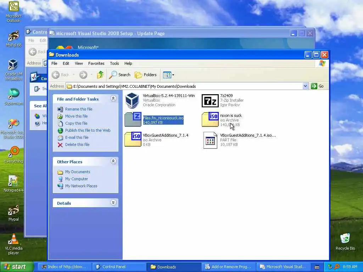This screenshot has height=272, width=363.
Task: Open the File menu
Action: [x=54, y=63]
